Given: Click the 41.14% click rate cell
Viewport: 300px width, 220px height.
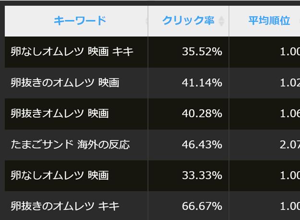Looking at the screenshot, I should (189, 83).
